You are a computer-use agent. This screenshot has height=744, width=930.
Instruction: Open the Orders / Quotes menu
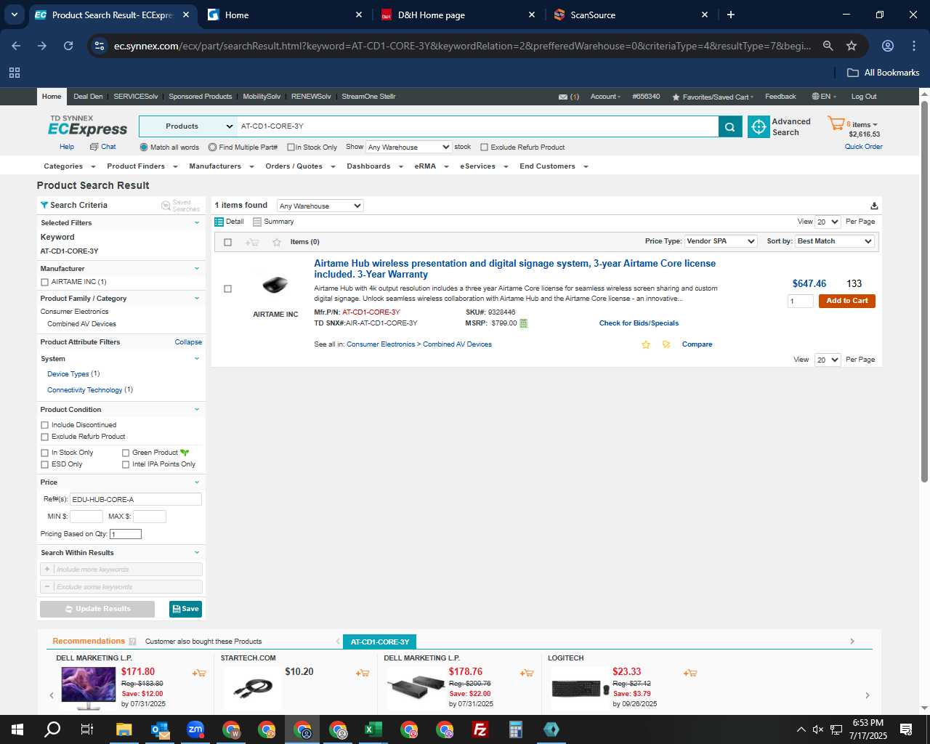click(300, 166)
